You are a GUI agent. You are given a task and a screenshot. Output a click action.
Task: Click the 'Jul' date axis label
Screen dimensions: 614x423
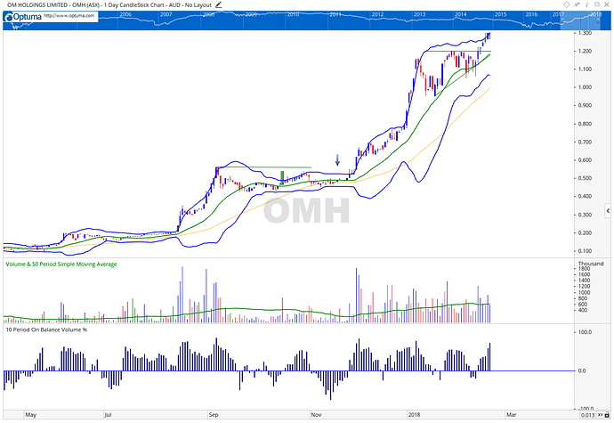pyautogui.click(x=108, y=414)
